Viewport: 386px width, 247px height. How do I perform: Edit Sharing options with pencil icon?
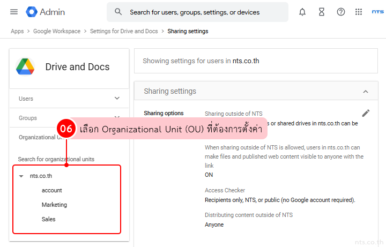pyautogui.click(x=366, y=113)
